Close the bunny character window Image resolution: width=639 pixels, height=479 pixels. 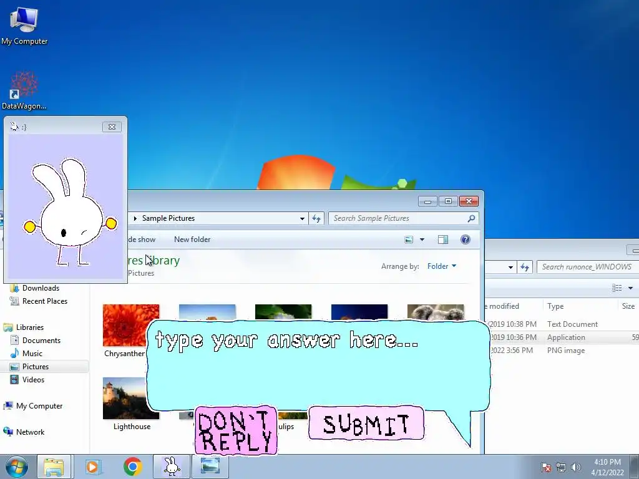click(x=112, y=127)
